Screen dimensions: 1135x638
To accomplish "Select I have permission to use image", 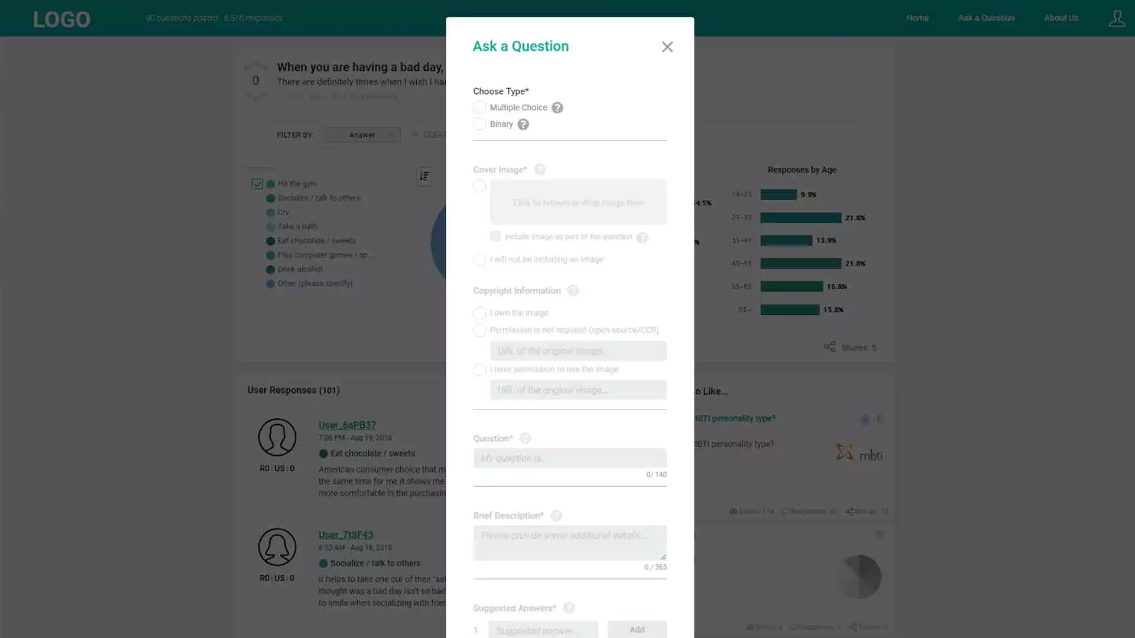I will [x=479, y=370].
